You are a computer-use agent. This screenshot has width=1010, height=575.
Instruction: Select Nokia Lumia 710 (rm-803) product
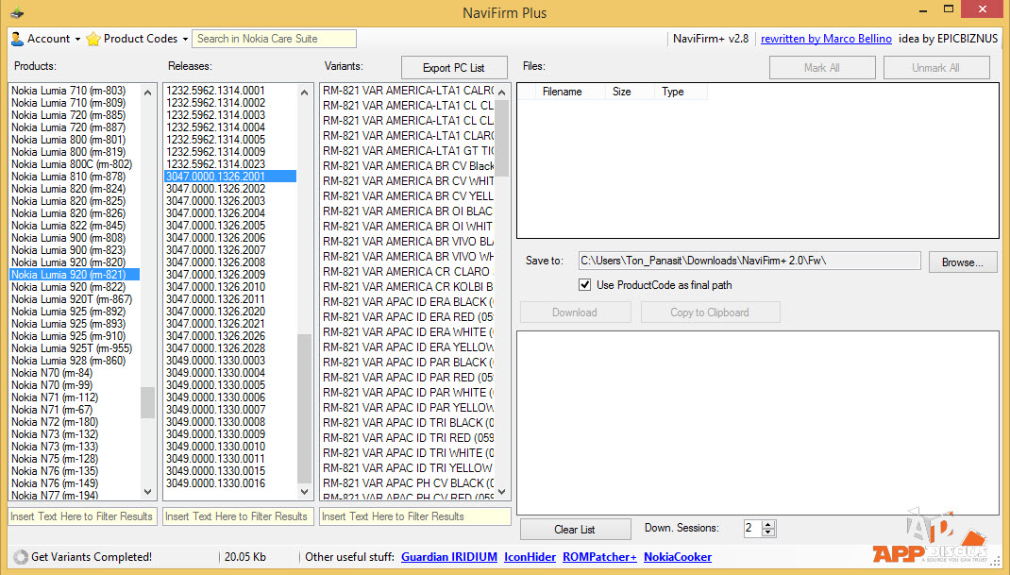coord(74,91)
